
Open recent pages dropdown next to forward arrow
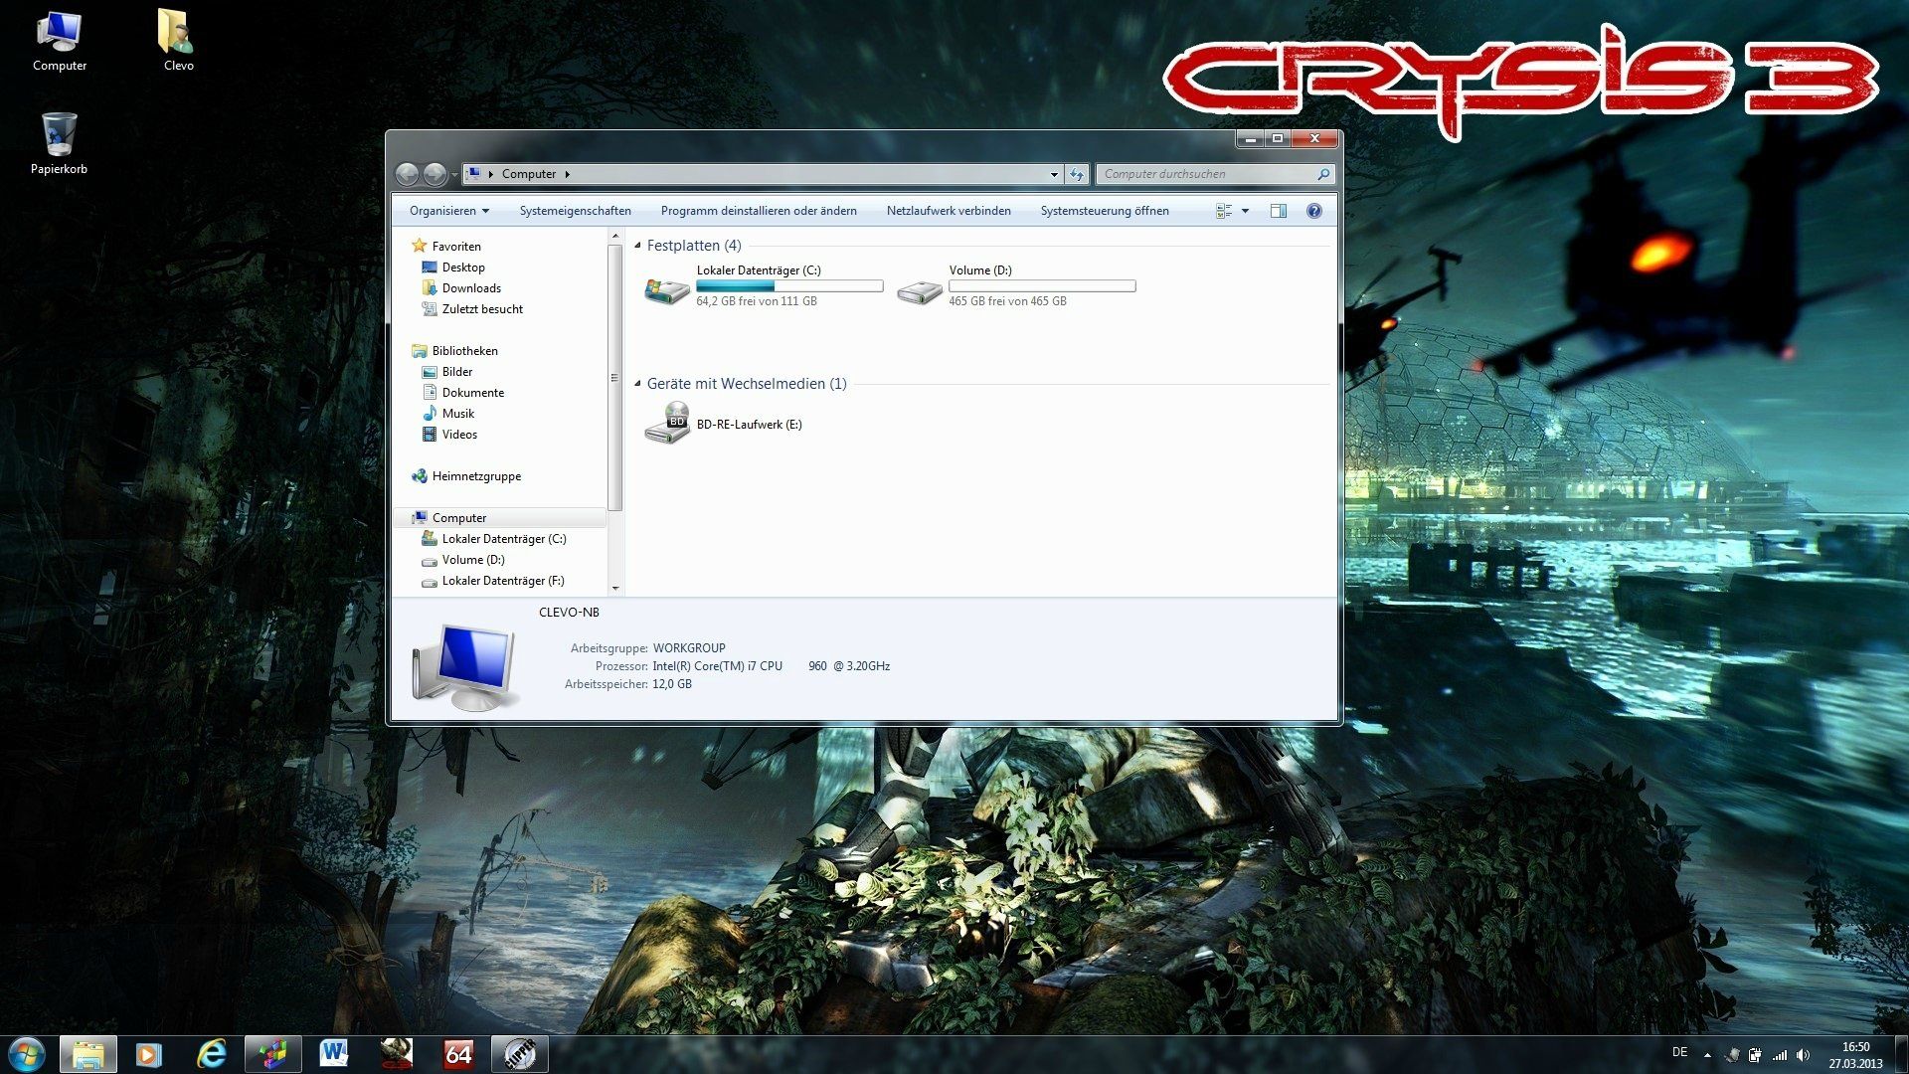tap(454, 175)
